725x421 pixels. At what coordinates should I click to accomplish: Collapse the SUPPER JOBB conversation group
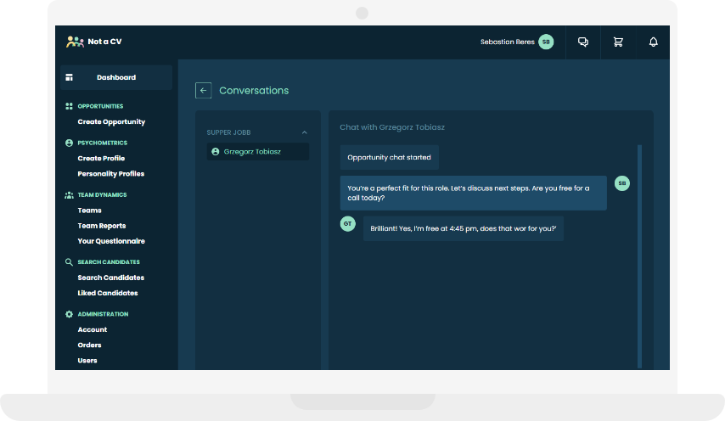(x=305, y=132)
